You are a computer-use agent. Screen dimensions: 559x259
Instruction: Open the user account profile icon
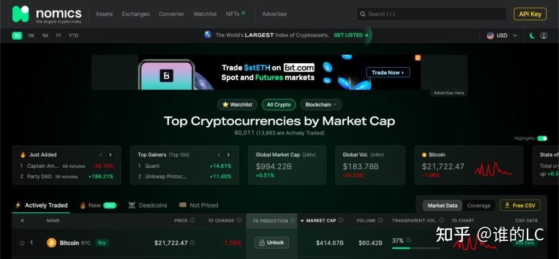(544, 36)
